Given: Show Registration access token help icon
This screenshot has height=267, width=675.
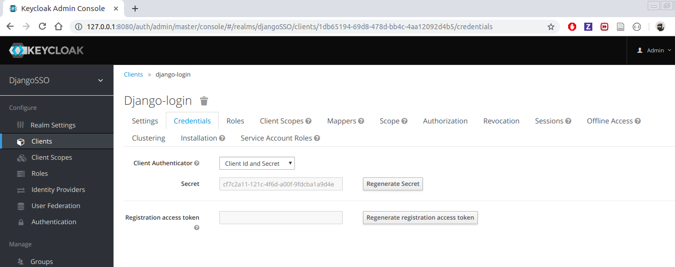Looking at the screenshot, I should pos(197,228).
